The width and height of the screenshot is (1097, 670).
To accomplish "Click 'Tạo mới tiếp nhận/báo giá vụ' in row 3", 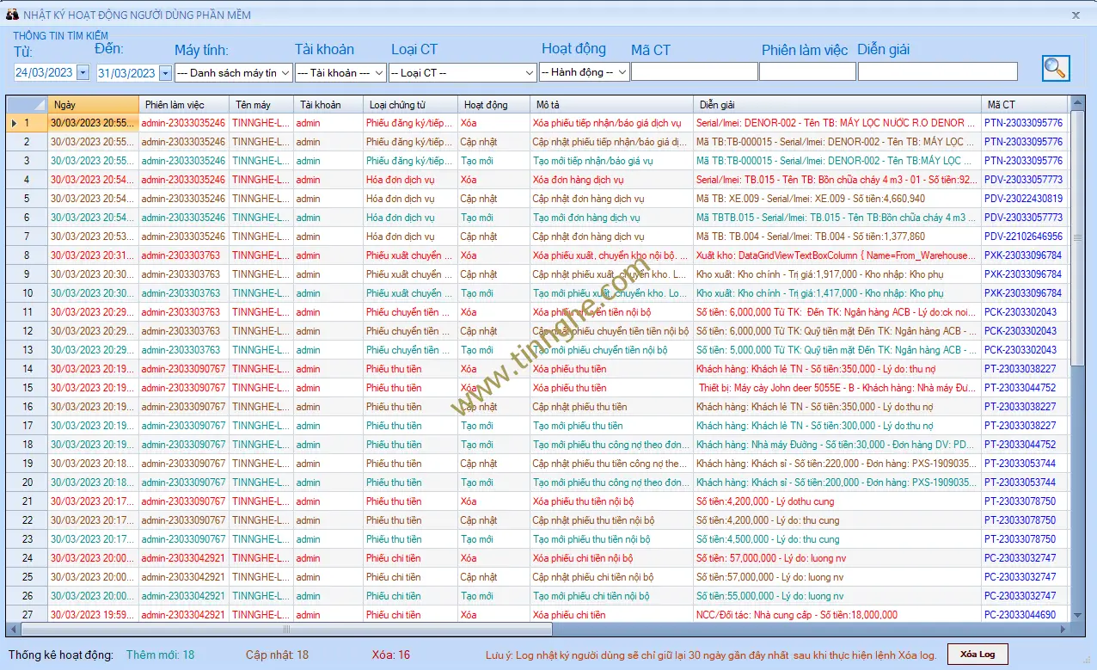I will tap(611, 161).
